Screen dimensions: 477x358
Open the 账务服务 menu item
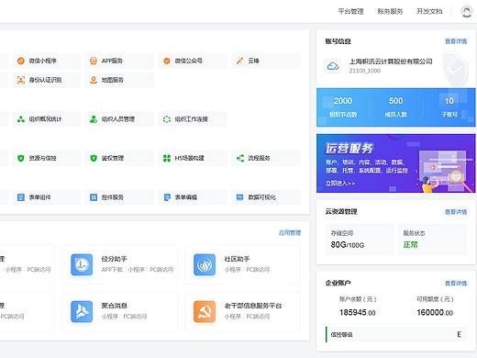390,12
